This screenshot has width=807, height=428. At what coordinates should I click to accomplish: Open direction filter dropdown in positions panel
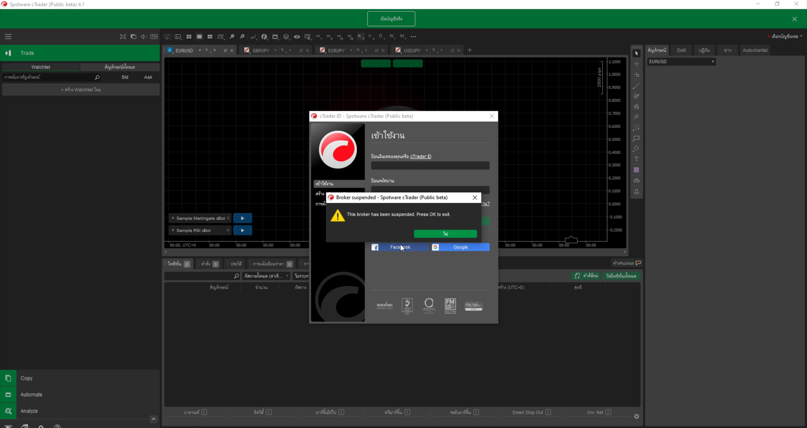266,276
